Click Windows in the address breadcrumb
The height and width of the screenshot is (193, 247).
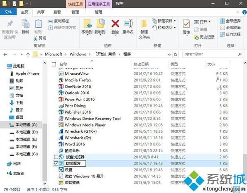78,54
